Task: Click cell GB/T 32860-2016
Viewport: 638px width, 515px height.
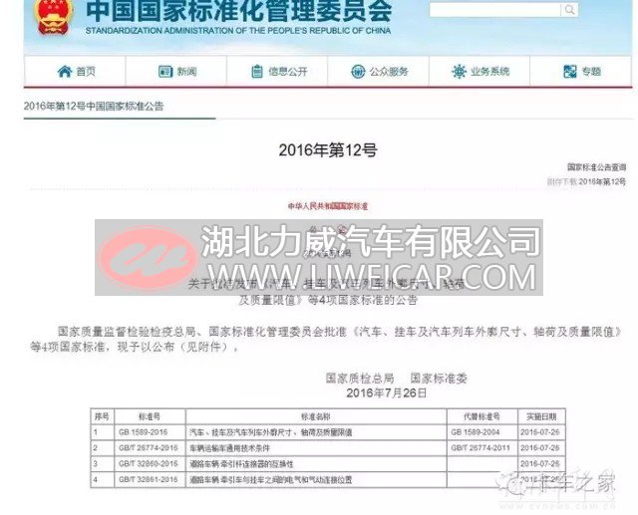Action: [x=149, y=464]
